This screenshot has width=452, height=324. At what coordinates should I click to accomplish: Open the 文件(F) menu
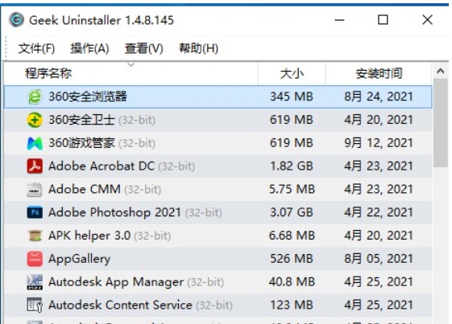[36, 48]
